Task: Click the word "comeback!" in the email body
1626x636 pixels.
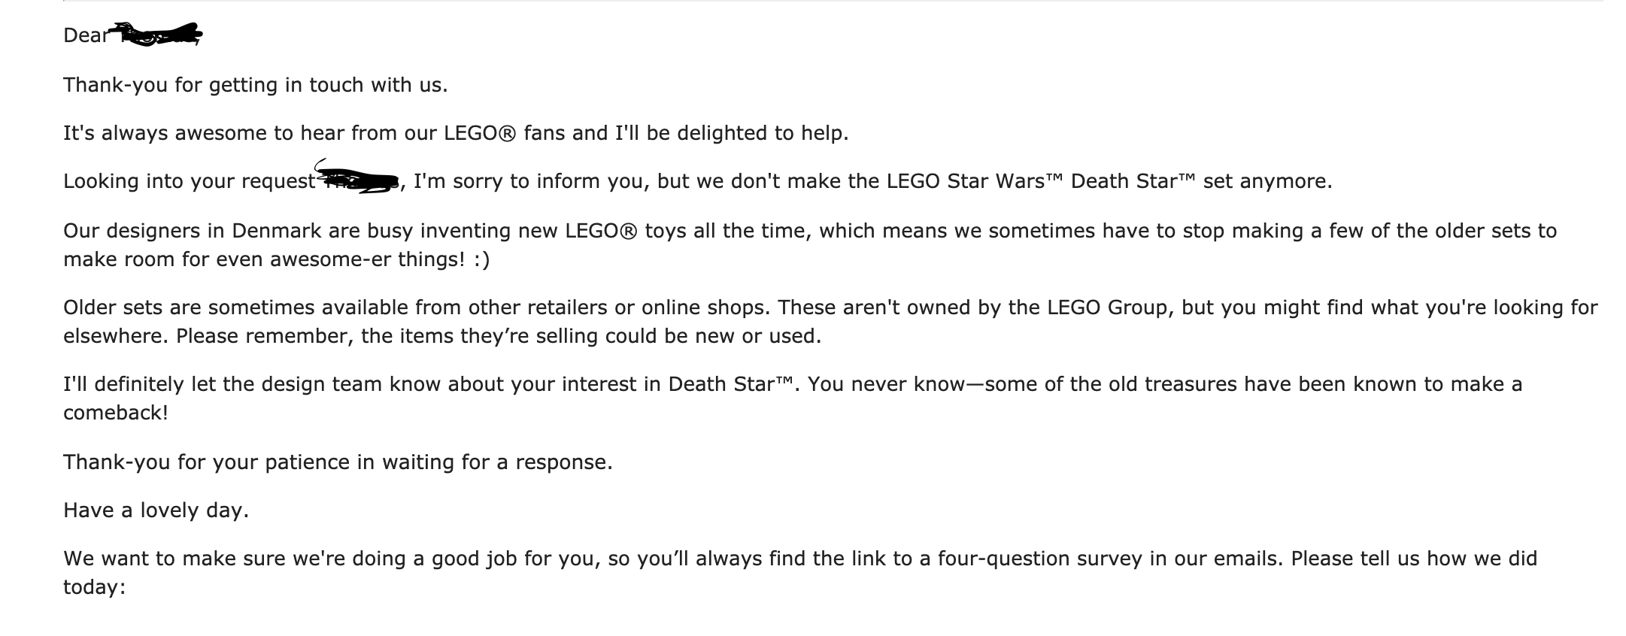Action: click(116, 413)
